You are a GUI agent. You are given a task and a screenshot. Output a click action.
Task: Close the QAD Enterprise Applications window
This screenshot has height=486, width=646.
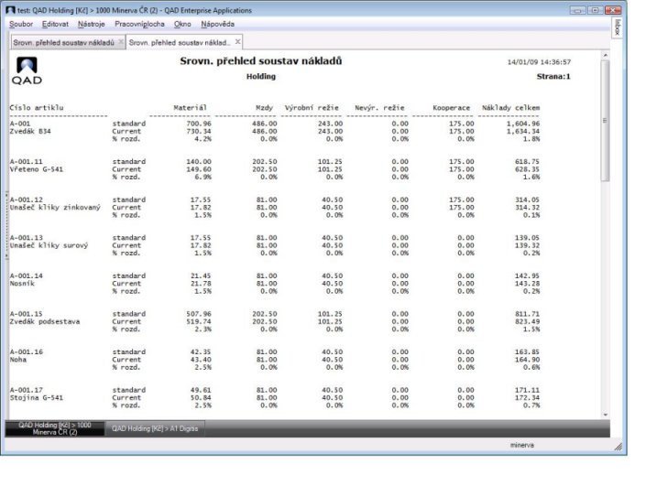613,10
